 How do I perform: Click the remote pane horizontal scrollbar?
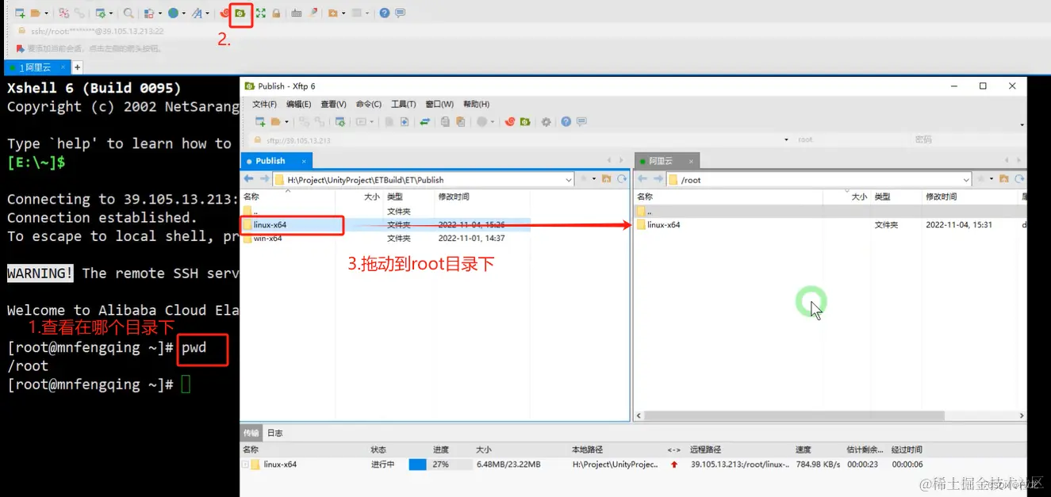(x=795, y=415)
